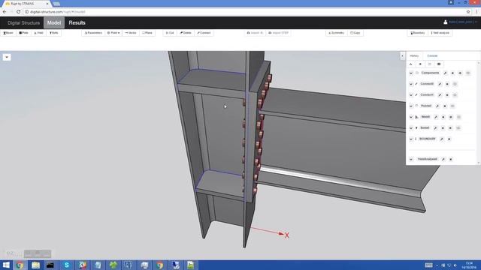This screenshot has width=481, height=270.
Task: Click the Boundary toolbar button
Action: pyautogui.click(x=418, y=33)
